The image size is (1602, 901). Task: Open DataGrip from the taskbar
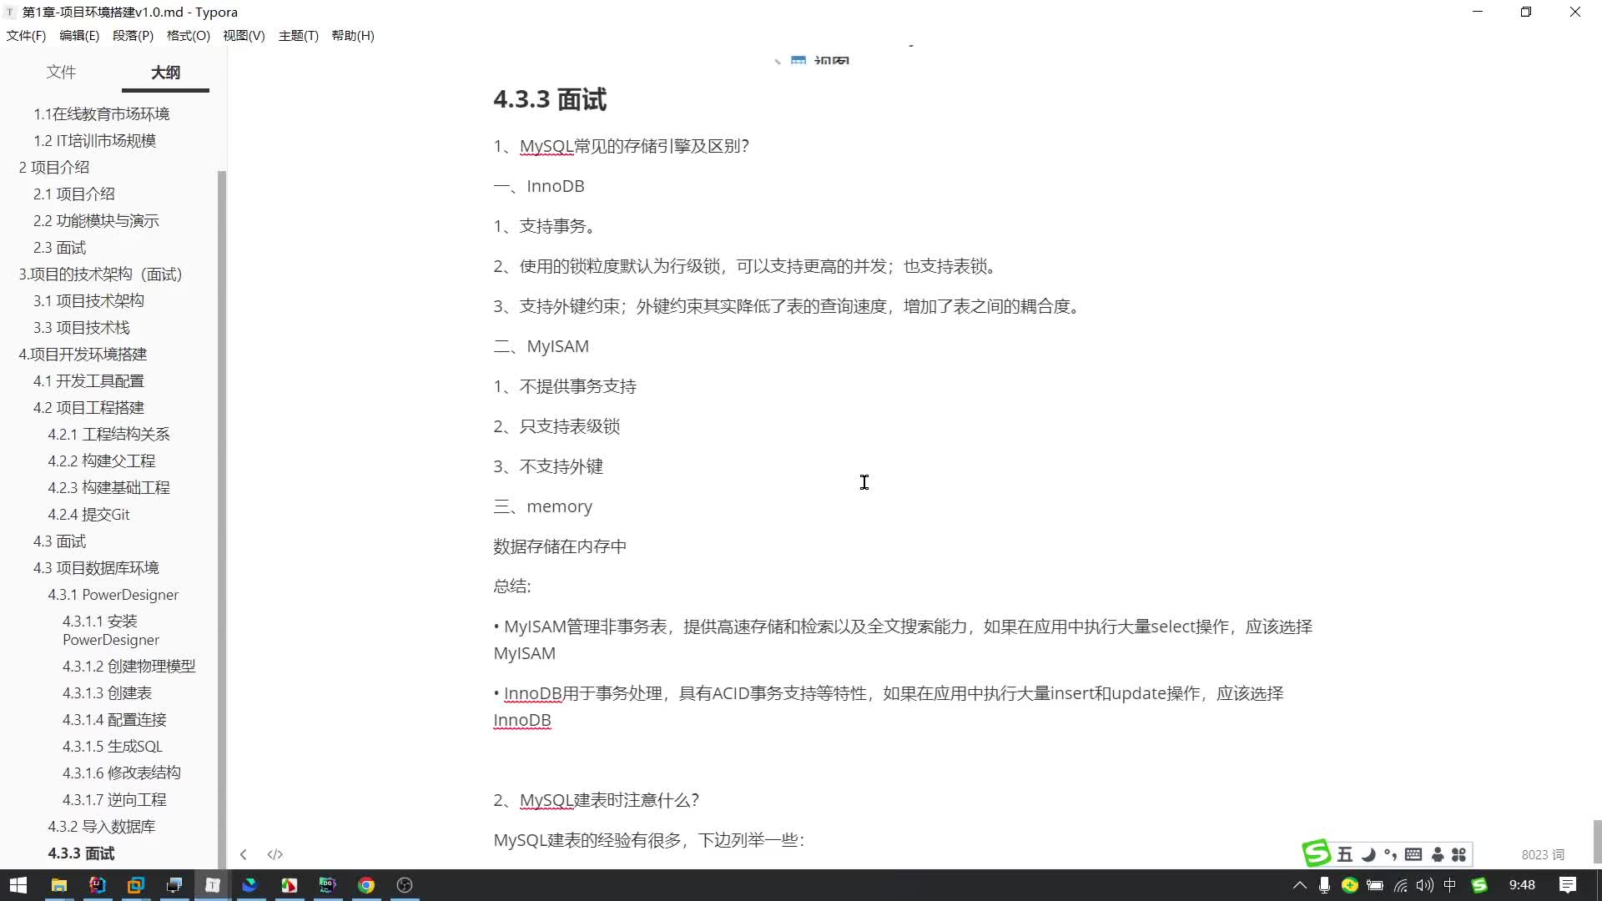pos(327,885)
